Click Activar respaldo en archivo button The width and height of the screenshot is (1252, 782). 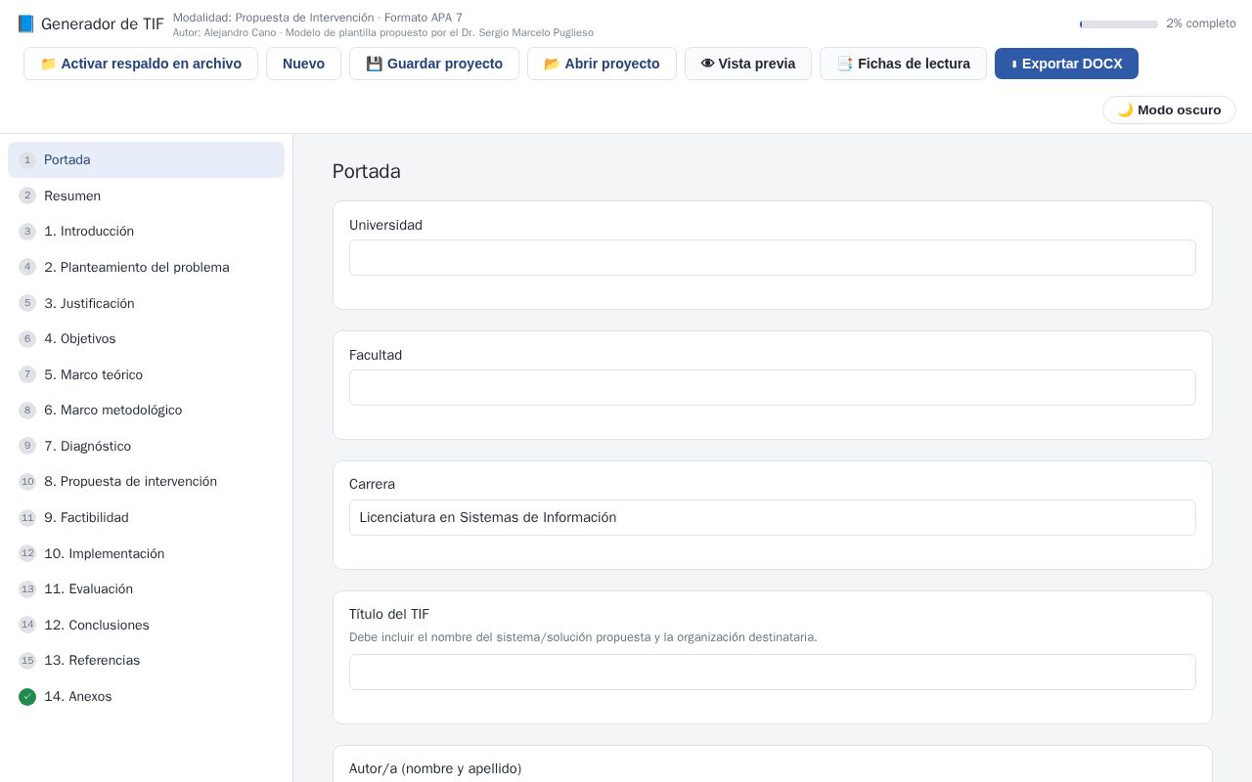tap(141, 64)
